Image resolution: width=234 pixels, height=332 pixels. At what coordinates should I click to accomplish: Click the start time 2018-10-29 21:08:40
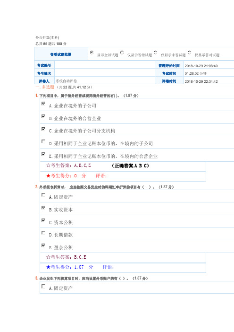click(x=201, y=66)
